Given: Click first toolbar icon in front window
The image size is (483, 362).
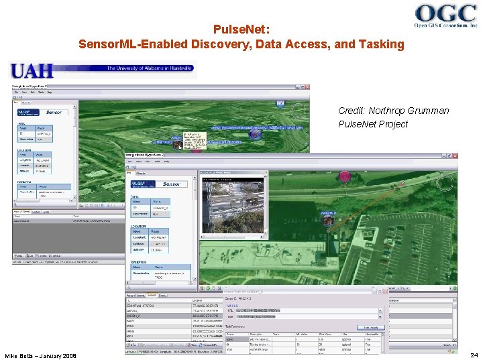Looking at the screenshot, I should (x=127, y=167).
